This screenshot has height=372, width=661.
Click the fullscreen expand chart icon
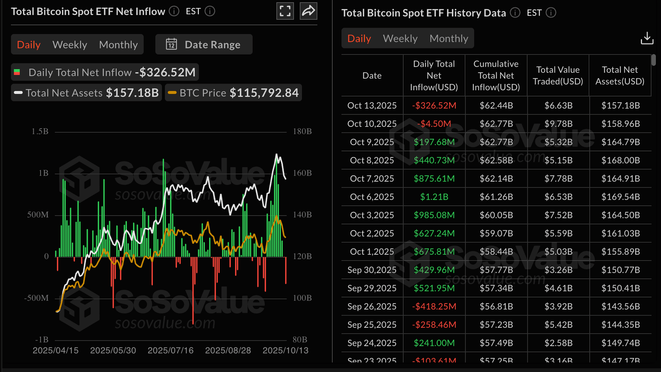click(285, 11)
